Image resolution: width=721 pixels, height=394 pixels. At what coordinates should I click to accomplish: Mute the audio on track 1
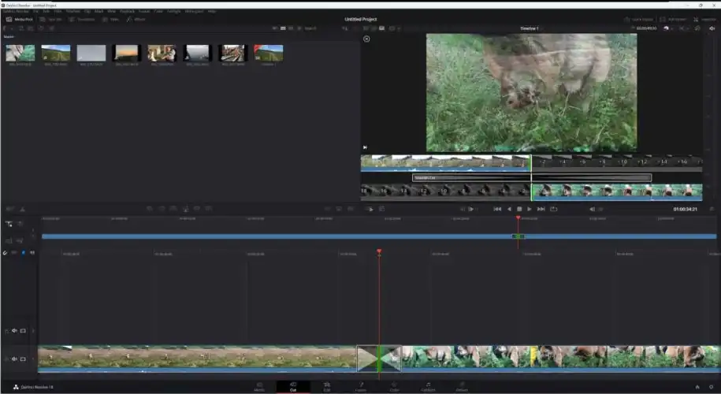click(14, 359)
